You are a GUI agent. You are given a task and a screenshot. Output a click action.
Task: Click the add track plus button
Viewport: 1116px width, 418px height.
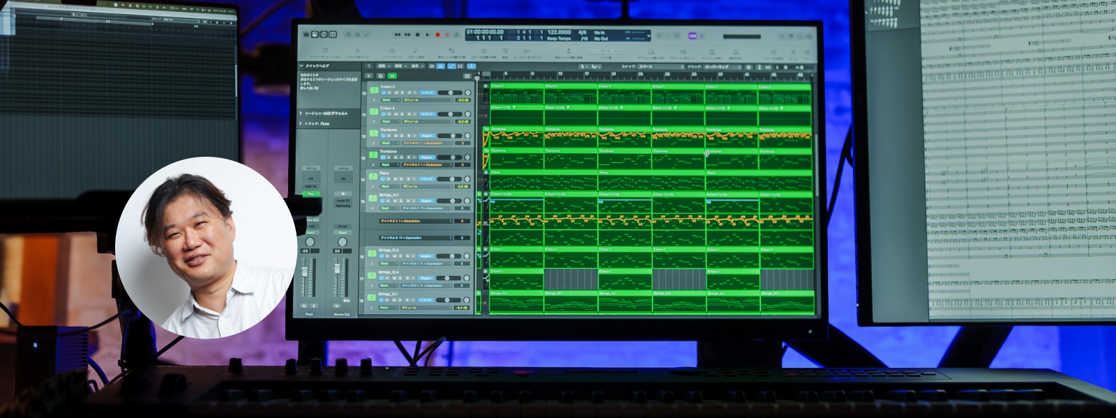pos(370,76)
